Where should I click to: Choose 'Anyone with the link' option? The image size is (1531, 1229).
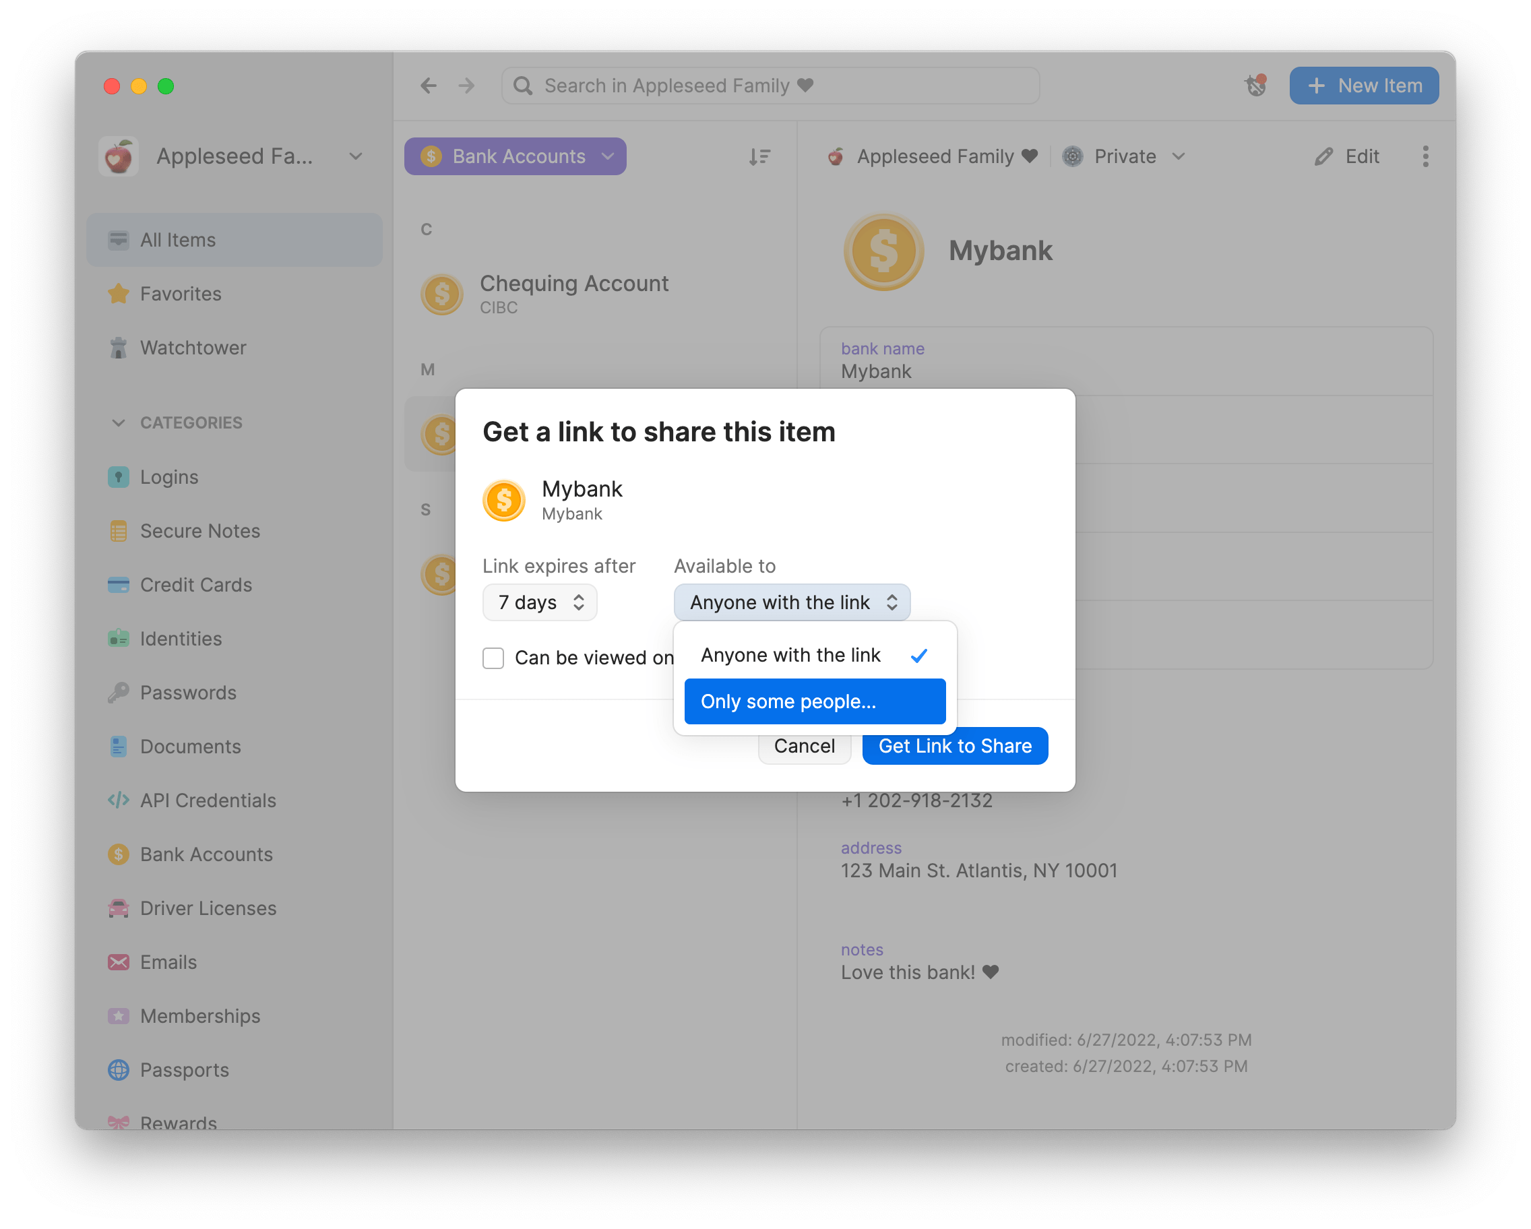[x=815, y=656]
